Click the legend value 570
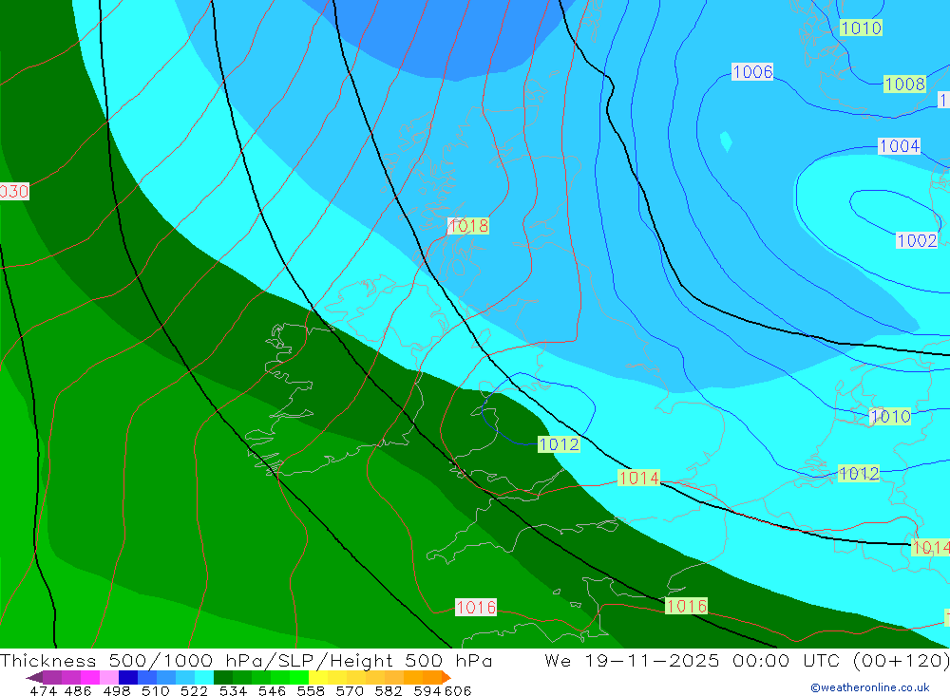The width and height of the screenshot is (950, 696). pos(350,690)
